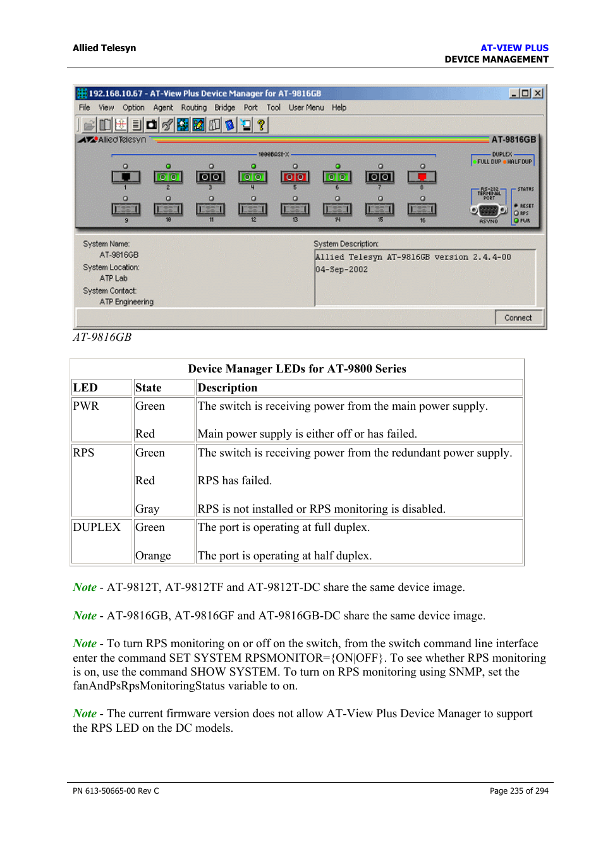Click inside the System Description text box
Viewport: 603px width, 853px height.
[x=425, y=278]
